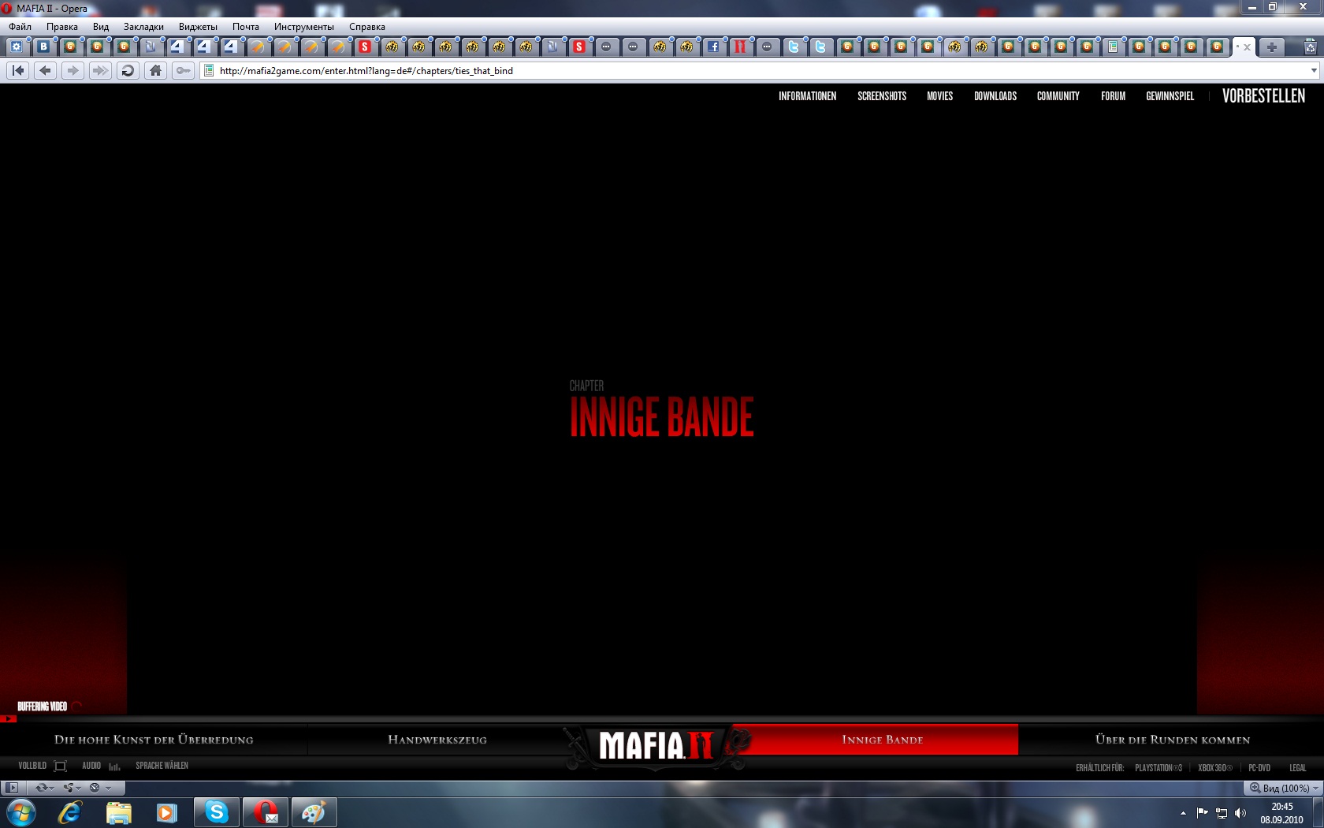Image resolution: width=1324 pixels, height=828 pixels.
Task: Click the page icon in address bar
Action: tap(209, 71)
